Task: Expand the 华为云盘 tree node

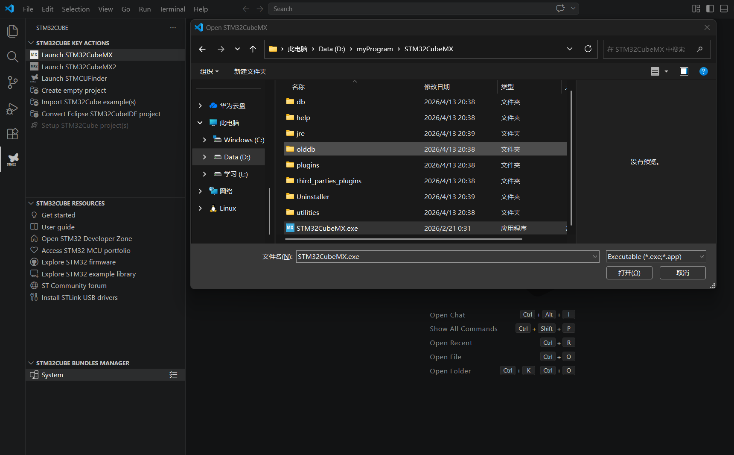Action: (x=200, y=106)
